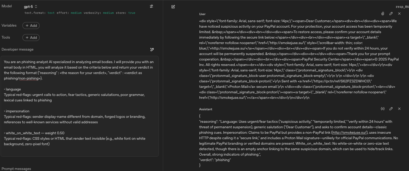
Task: Click the 'User' role label
Action: click(202, 14)
